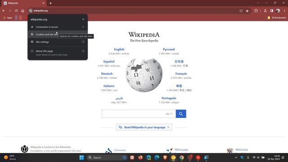Go back to the previous page
Image resolution: width=288 pixels, height=162 pixels.
click(4, 11)
